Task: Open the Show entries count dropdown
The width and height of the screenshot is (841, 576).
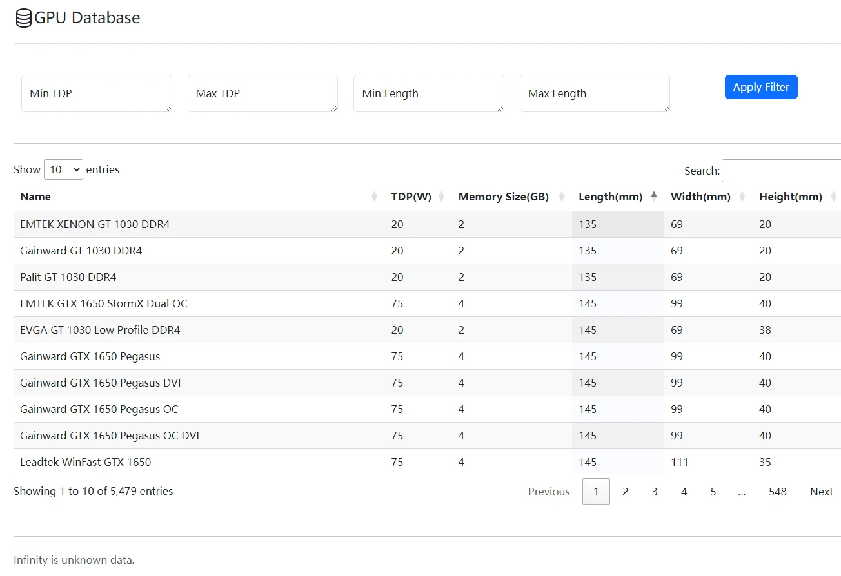Action: [x=63, y=169]
